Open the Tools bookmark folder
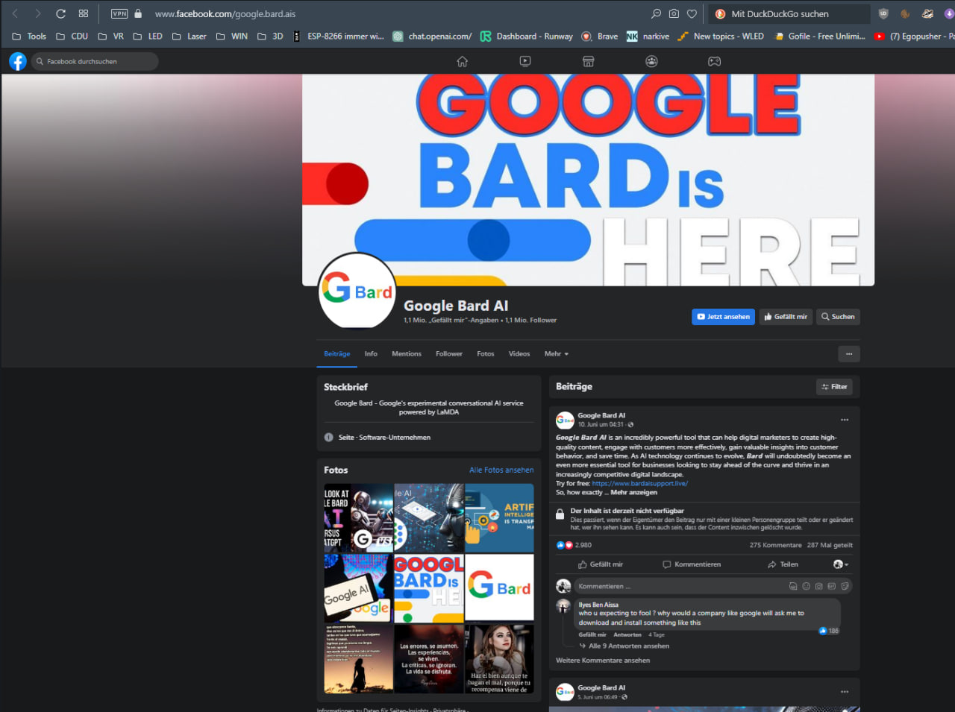 pos(29,36)
